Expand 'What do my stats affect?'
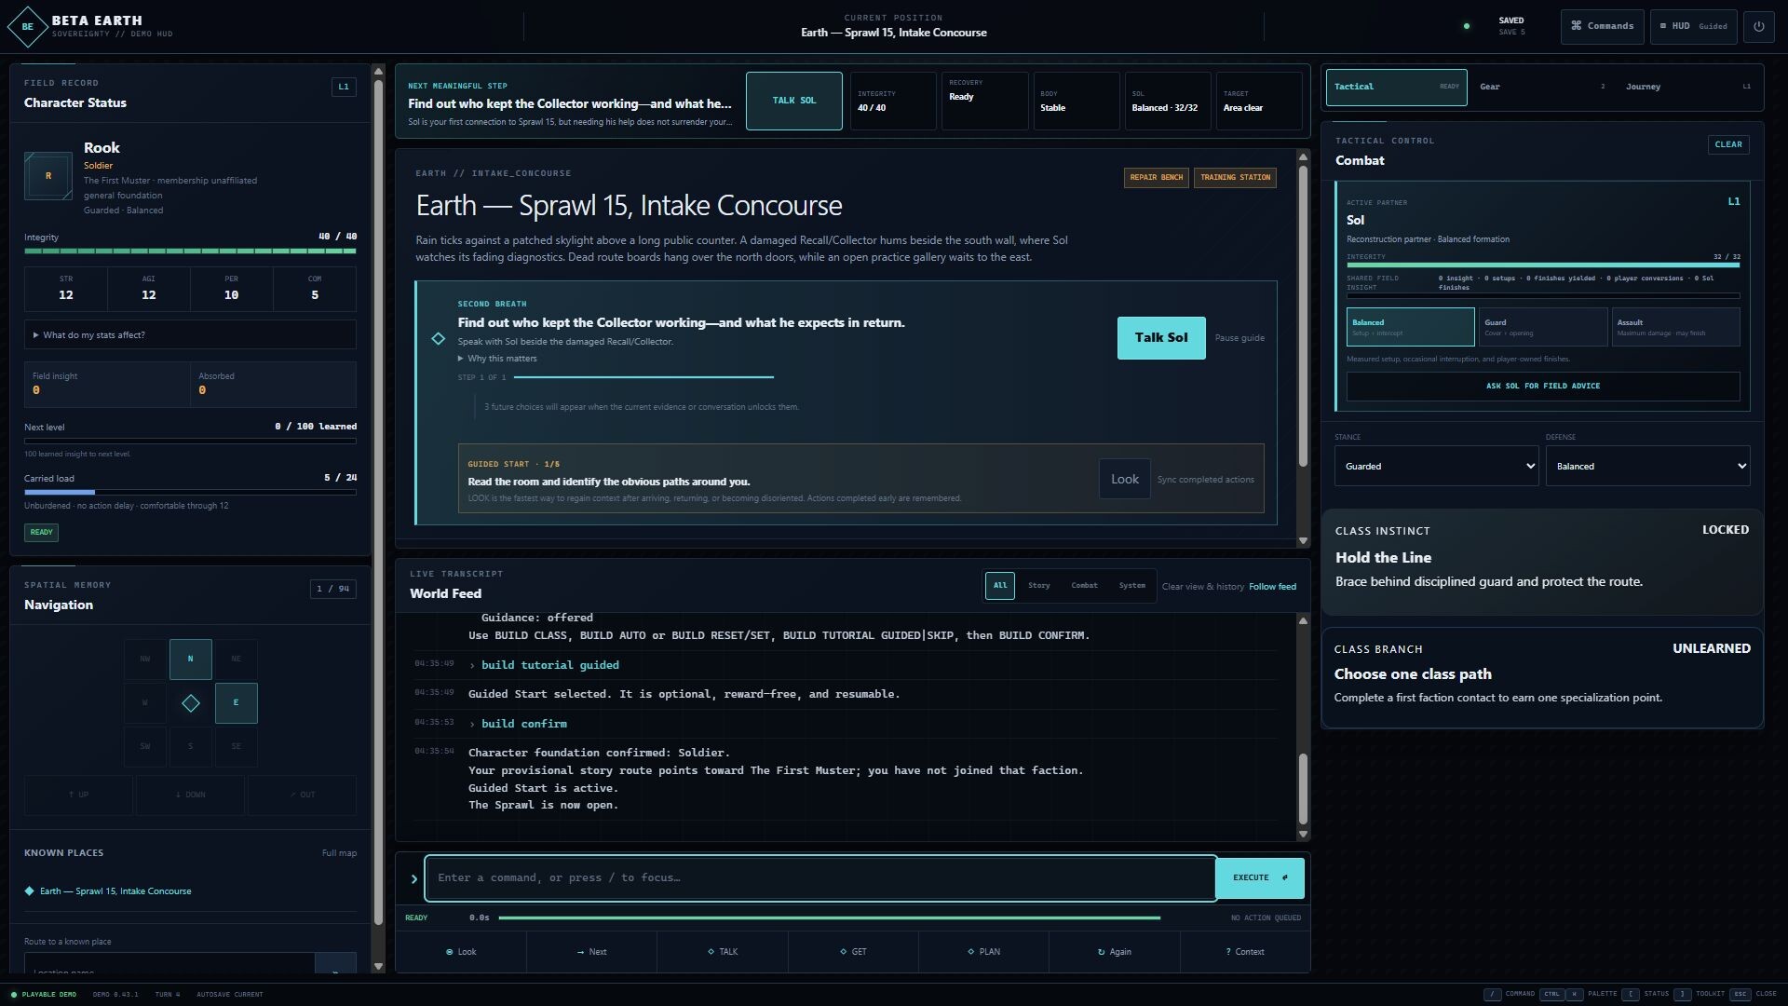Image resolution: width=1788 pixels, height=1006 pixels. [190, 334]
